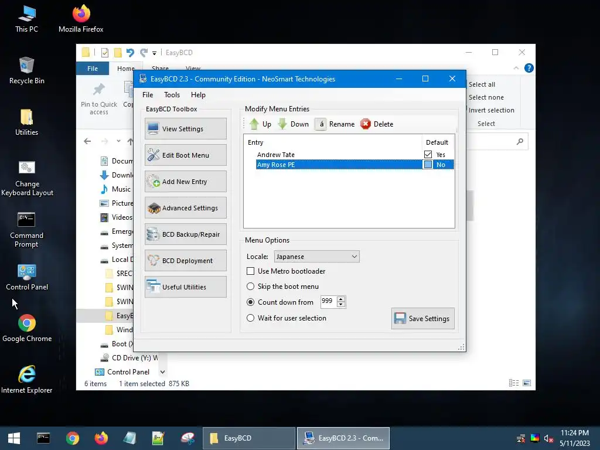Click Save Settings button
Viewport: 600px width, 450px height.
(423, 318)
